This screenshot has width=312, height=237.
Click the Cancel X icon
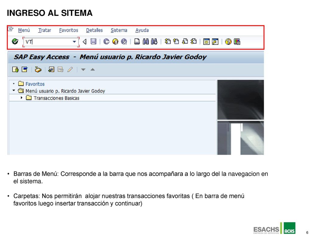[124, 42]
